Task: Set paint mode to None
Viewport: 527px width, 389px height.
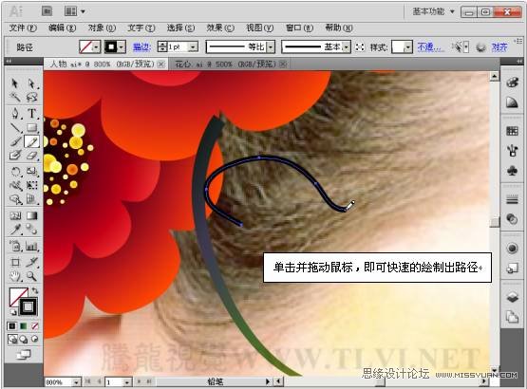Action: (x=34, y=326)
